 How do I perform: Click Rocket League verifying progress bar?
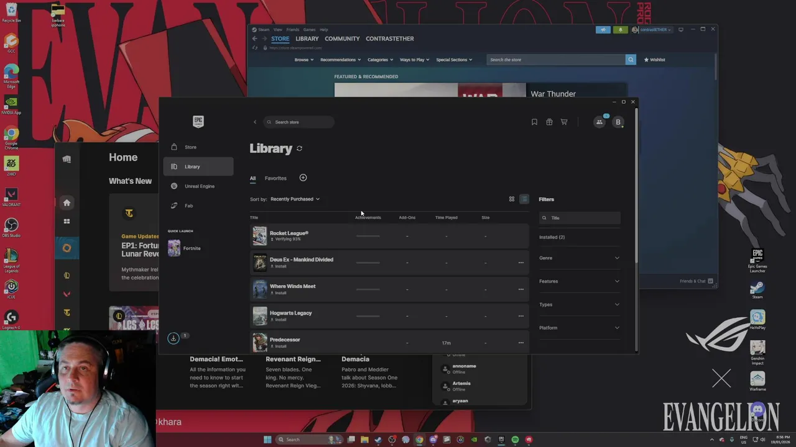point(368,236)
